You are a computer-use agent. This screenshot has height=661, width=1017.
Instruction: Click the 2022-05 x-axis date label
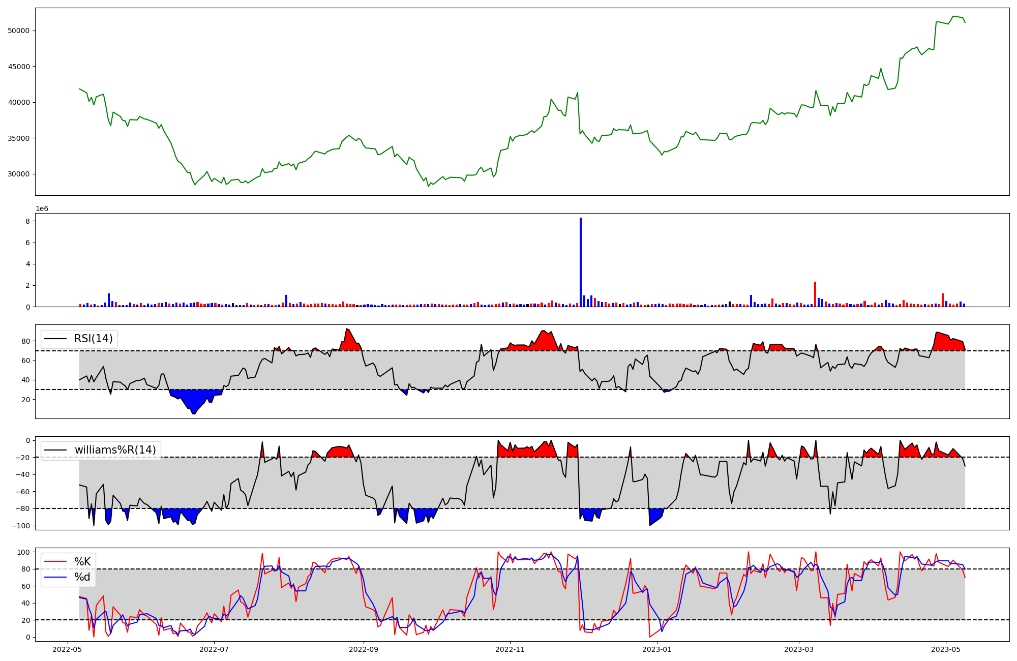click(67, 649)
